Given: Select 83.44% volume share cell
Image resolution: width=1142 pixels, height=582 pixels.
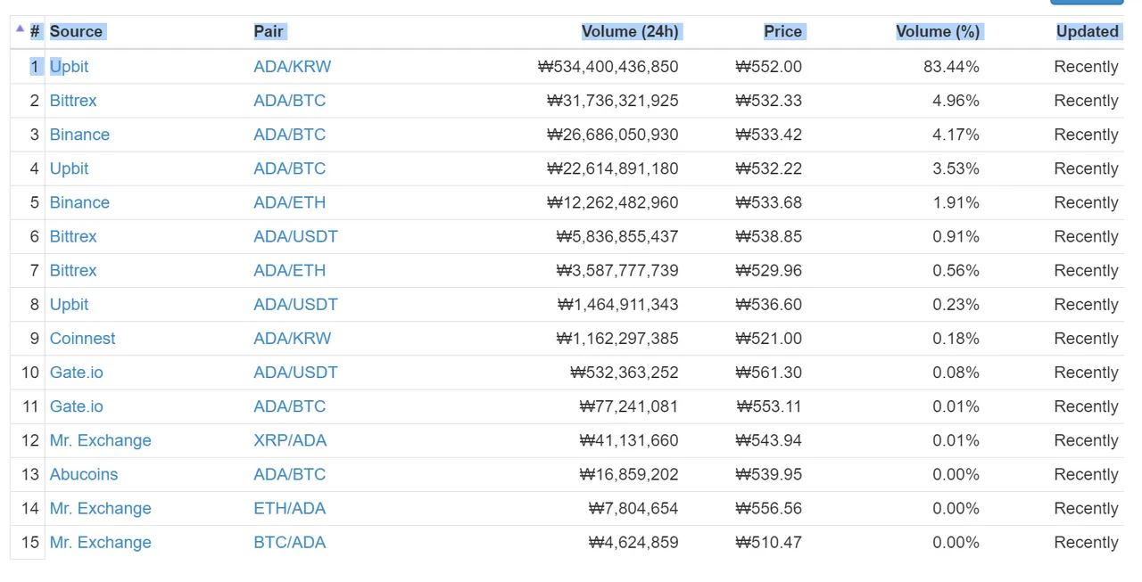Looking at the screenshot, I should pyautogui.click(x=951, y=67).
